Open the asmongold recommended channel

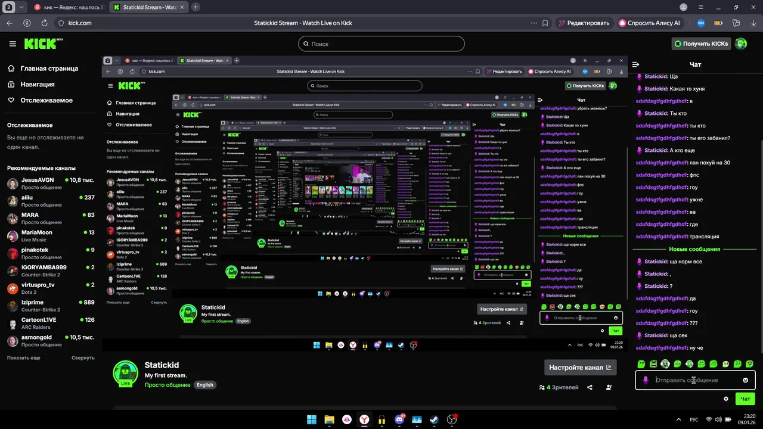pyautogui.click(x=51, y=341)
